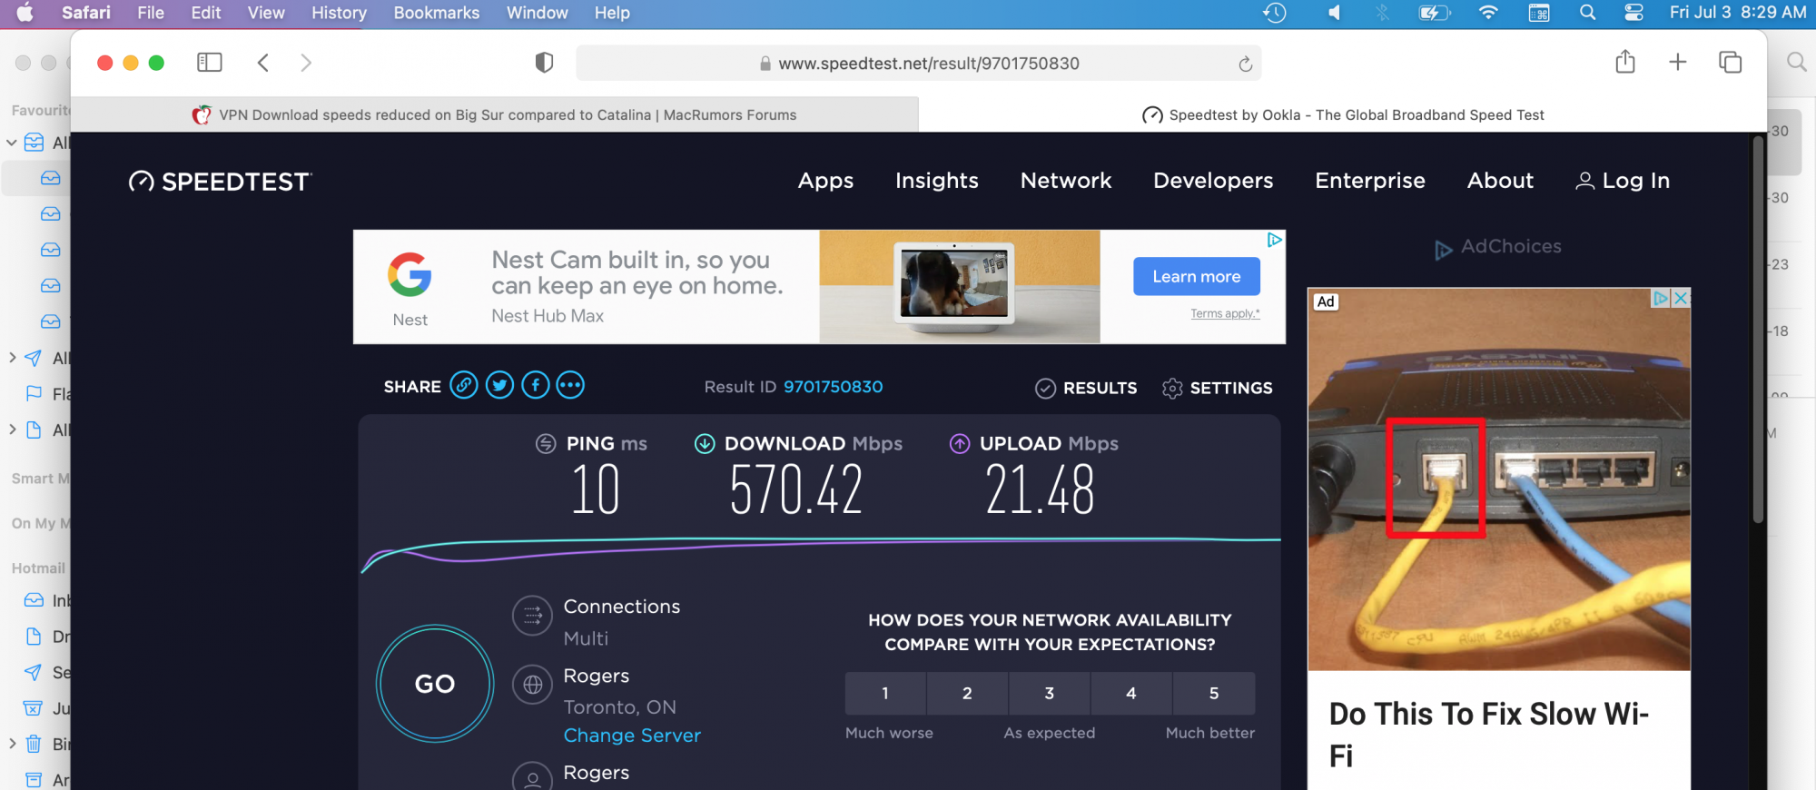Go forward to next page in Safari

306,62
